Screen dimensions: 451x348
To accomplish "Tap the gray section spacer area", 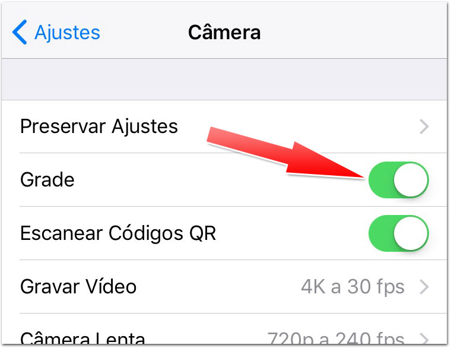I will click(x=224, y=80).
